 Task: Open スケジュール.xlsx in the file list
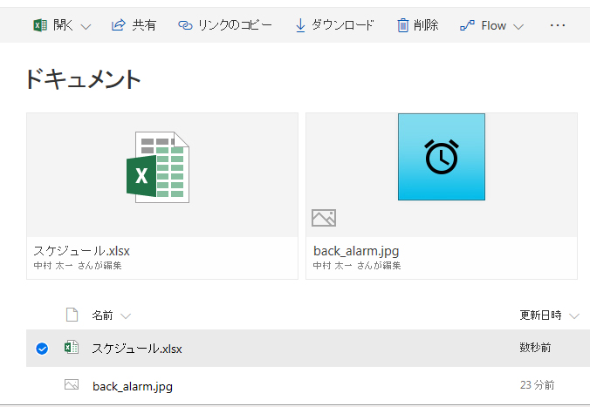[137, 349]
